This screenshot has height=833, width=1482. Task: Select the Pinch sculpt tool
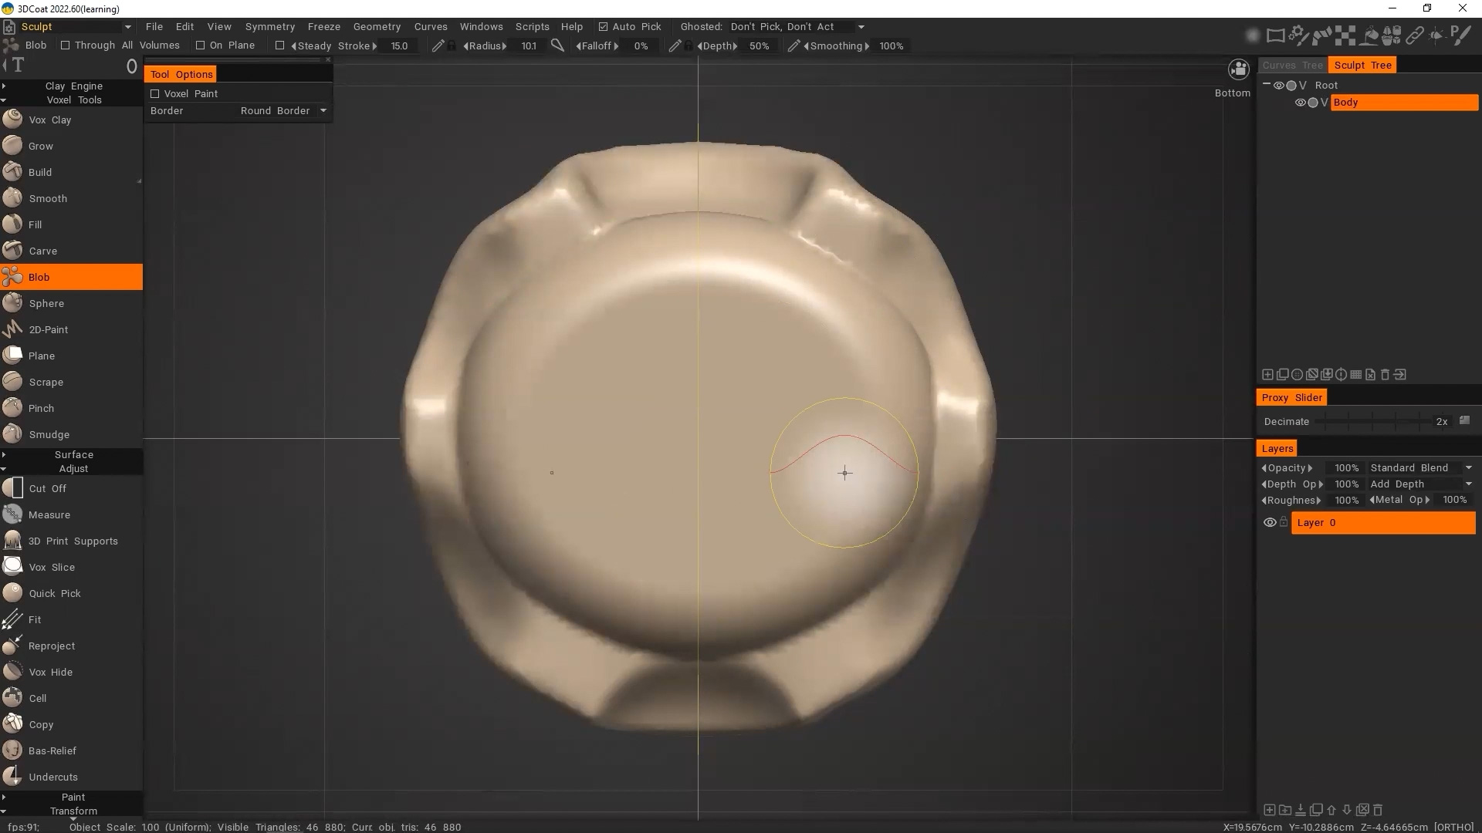pyautogui.click(x=41, y=408)
